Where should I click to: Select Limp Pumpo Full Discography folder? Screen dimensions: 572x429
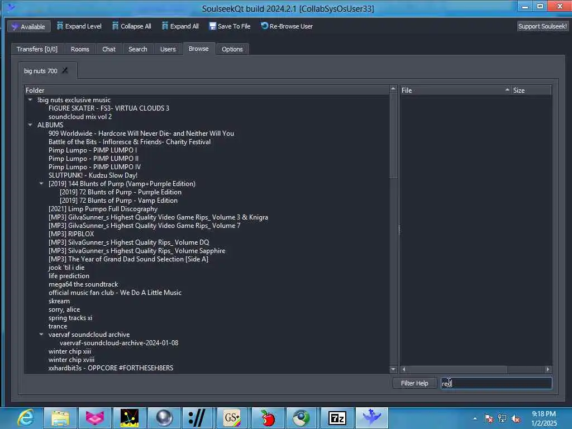(103, 209)
